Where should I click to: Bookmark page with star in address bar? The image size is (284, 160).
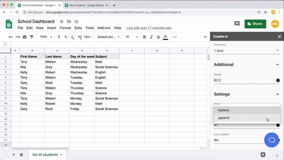coord(265,12)
